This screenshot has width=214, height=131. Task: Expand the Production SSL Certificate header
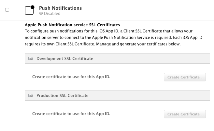pyautogui.click(x=117, y=95)
